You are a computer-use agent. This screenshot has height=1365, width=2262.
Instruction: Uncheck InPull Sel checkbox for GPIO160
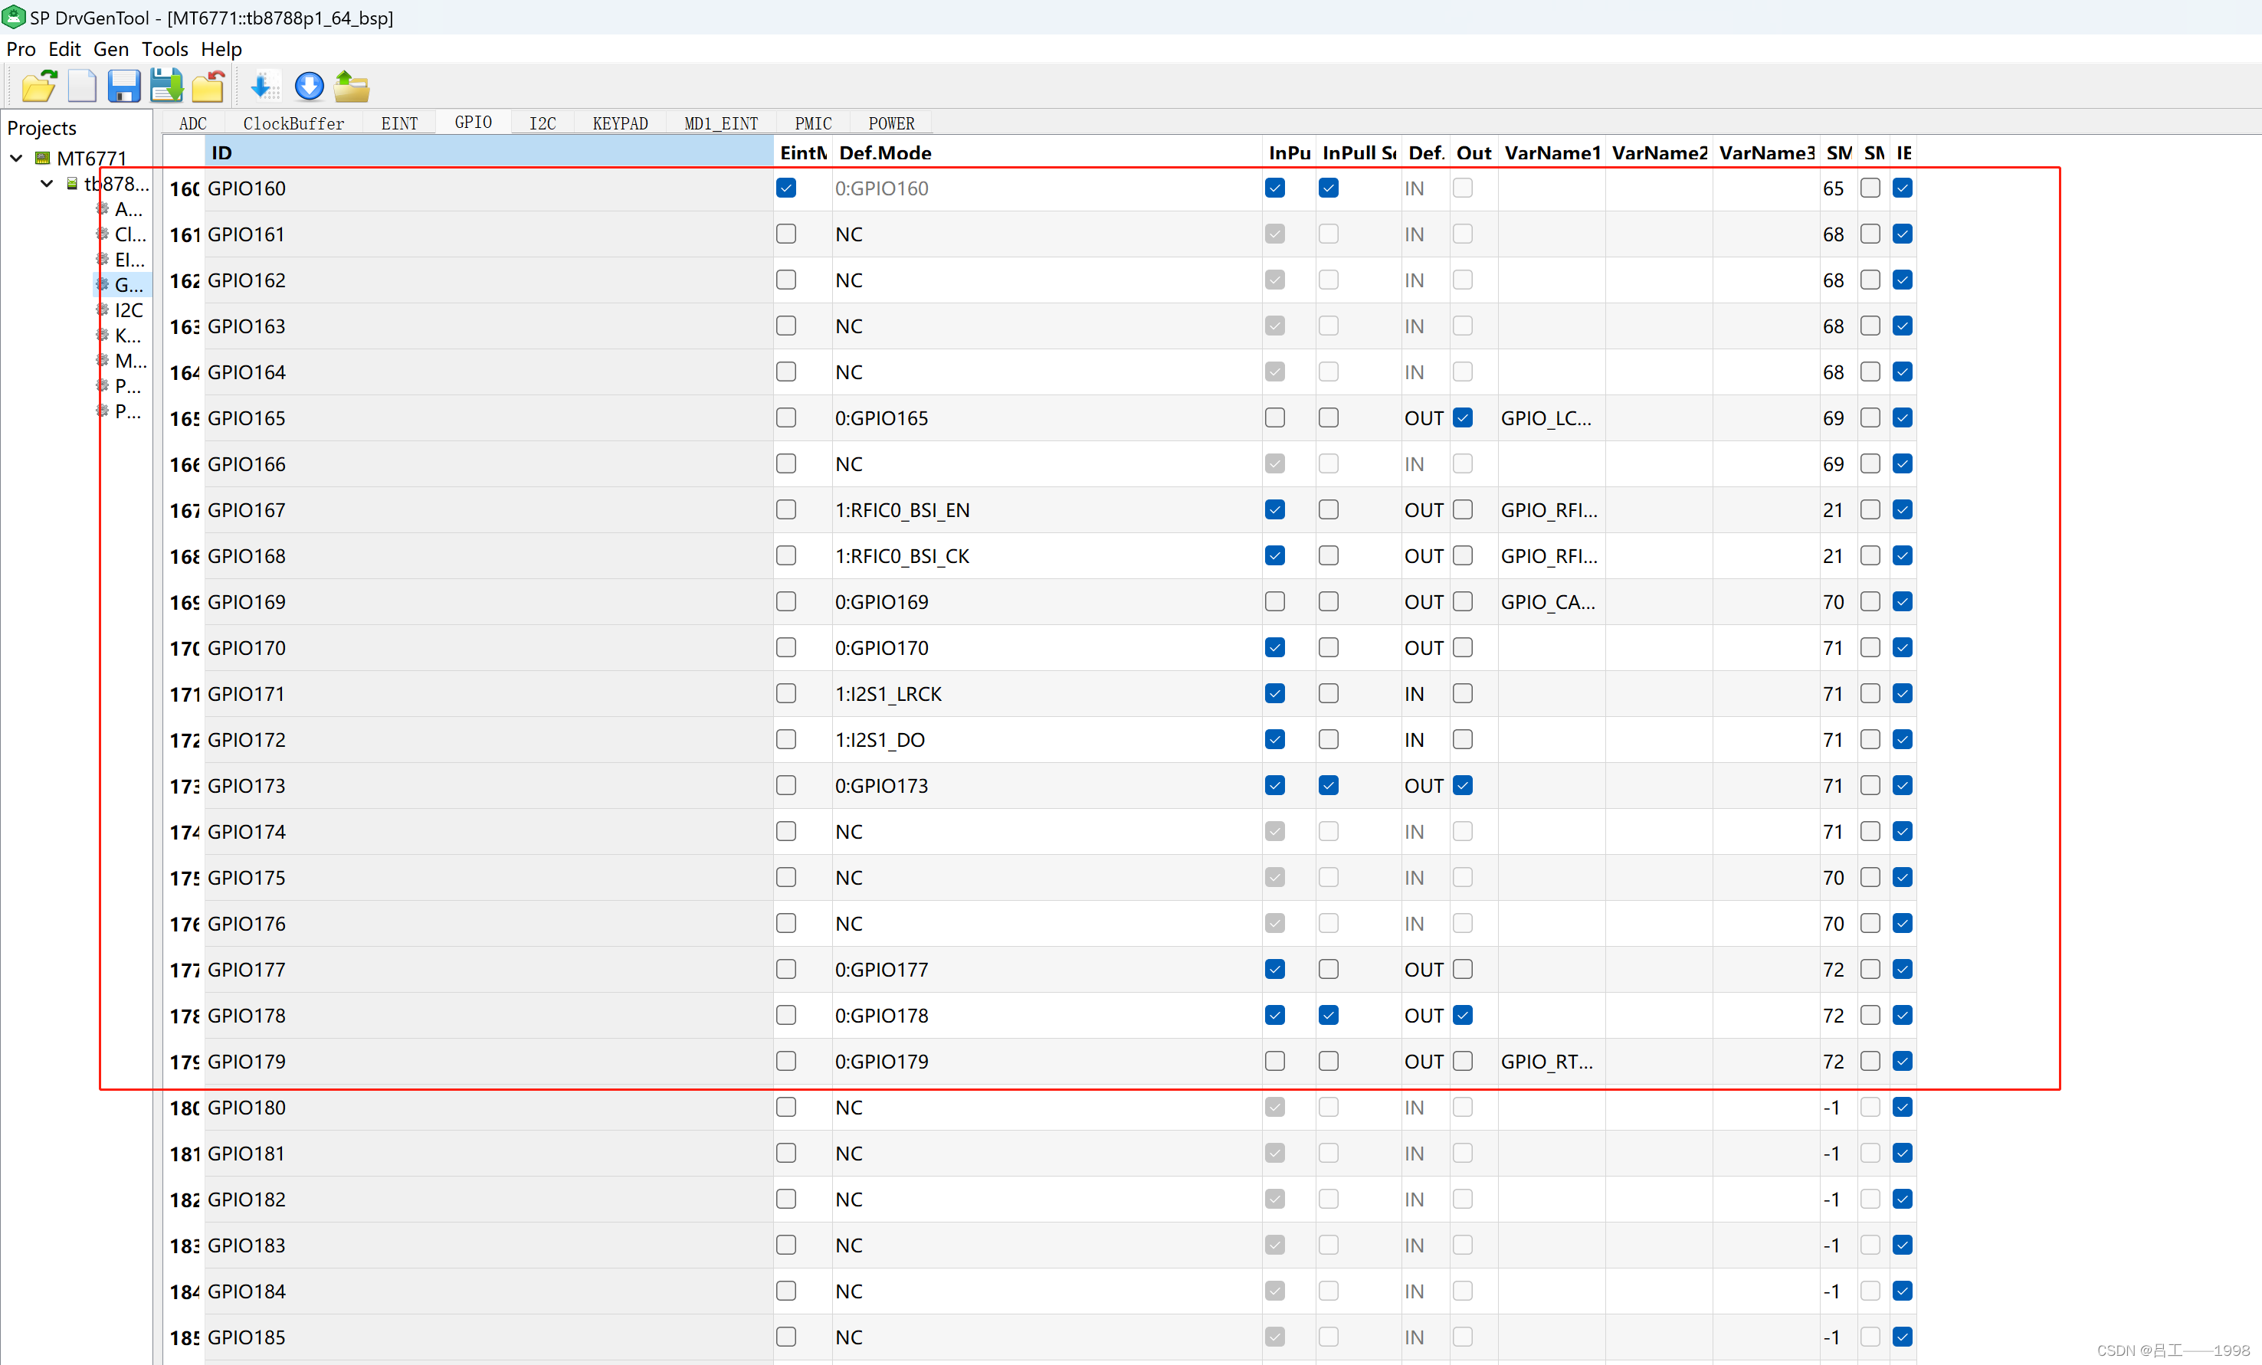(1329, 188)
